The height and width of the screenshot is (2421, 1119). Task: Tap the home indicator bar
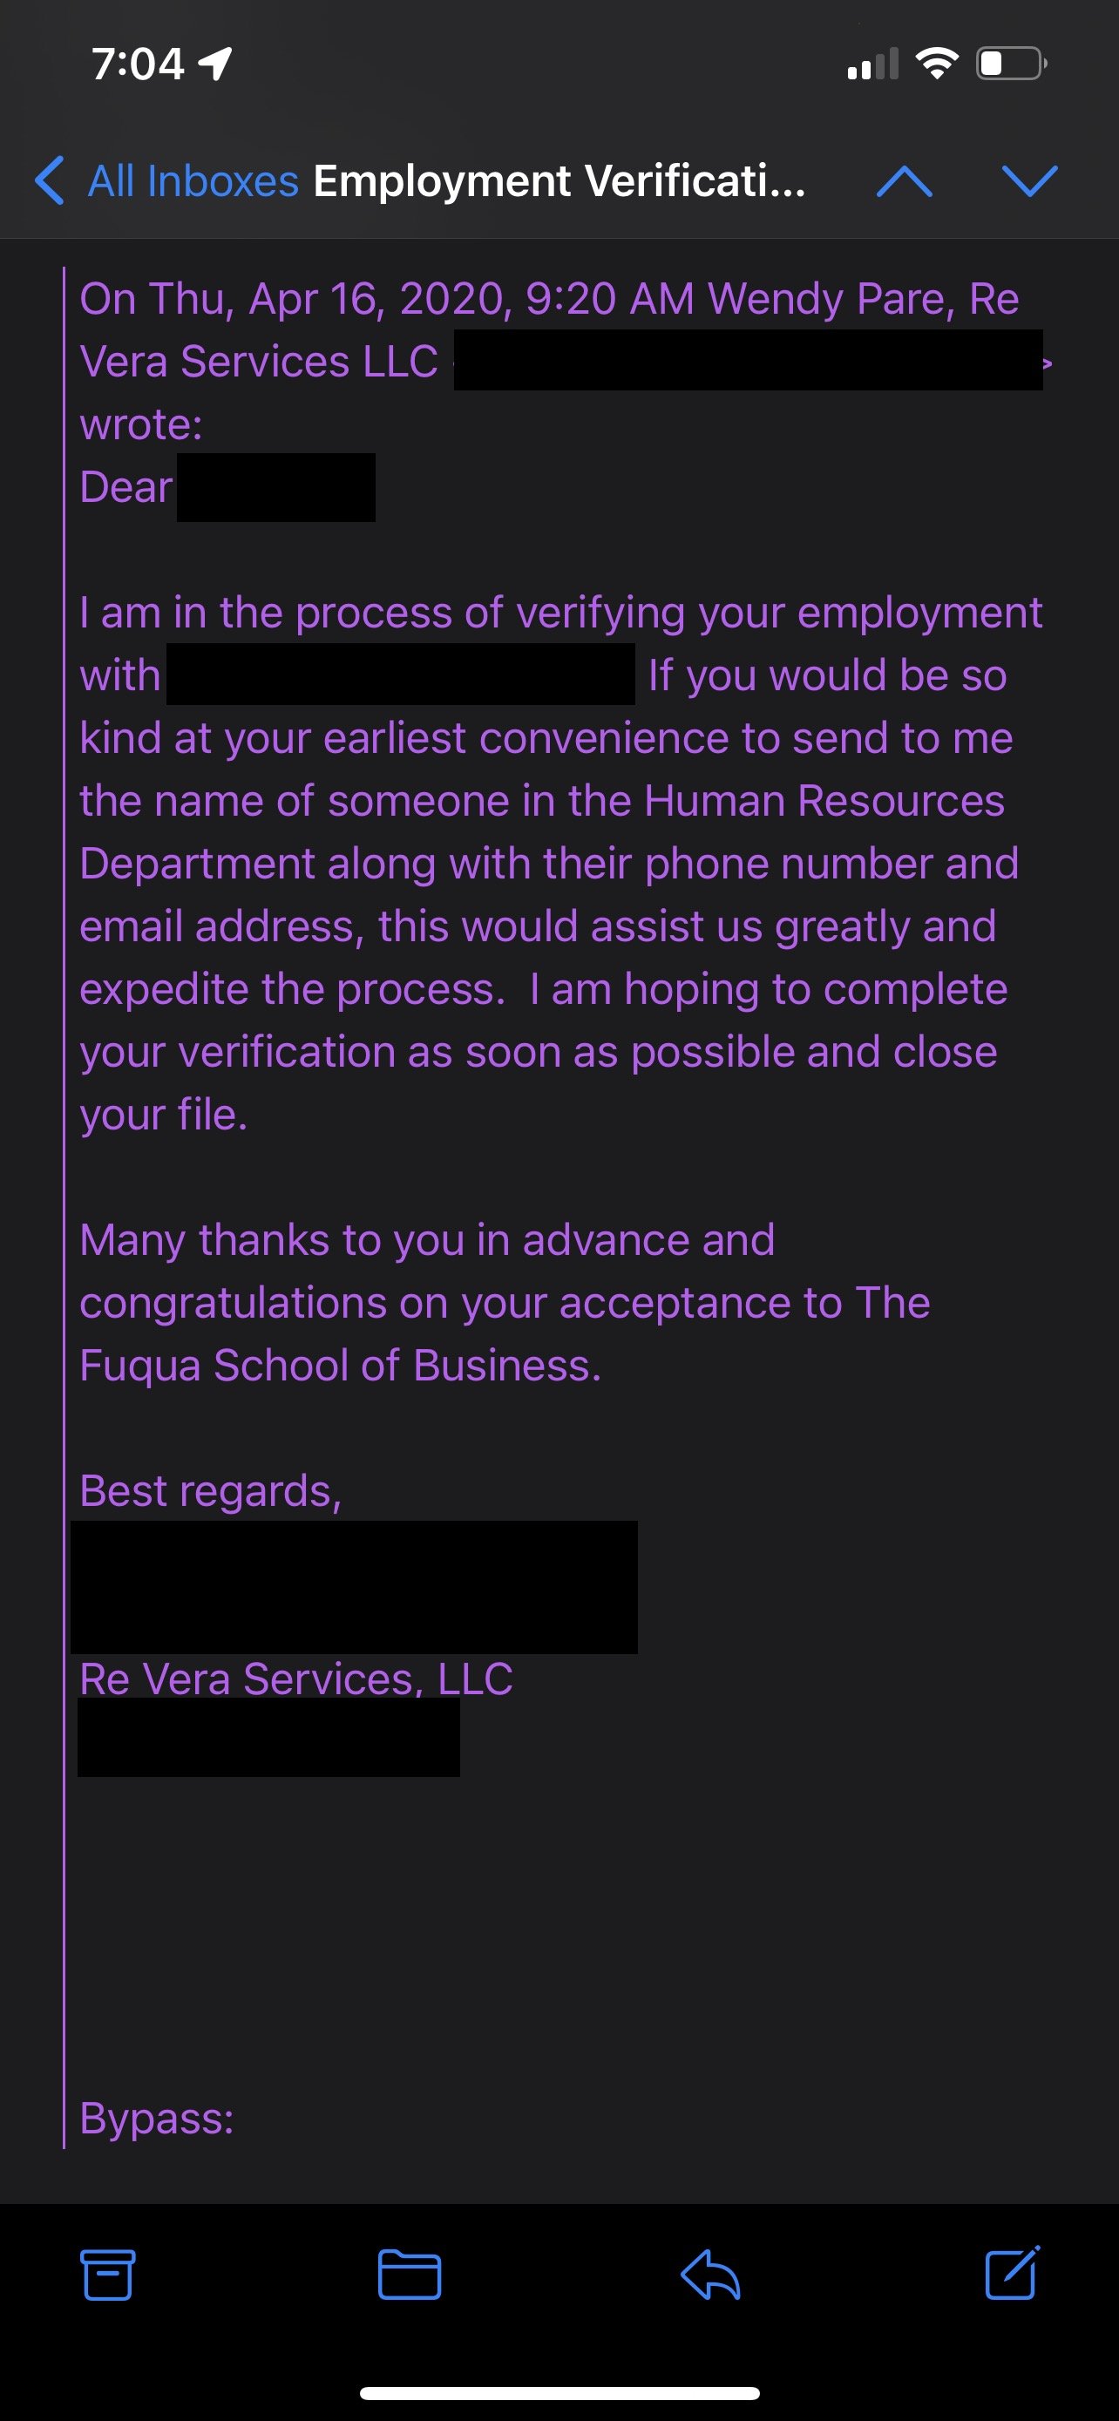(559, 2394)
